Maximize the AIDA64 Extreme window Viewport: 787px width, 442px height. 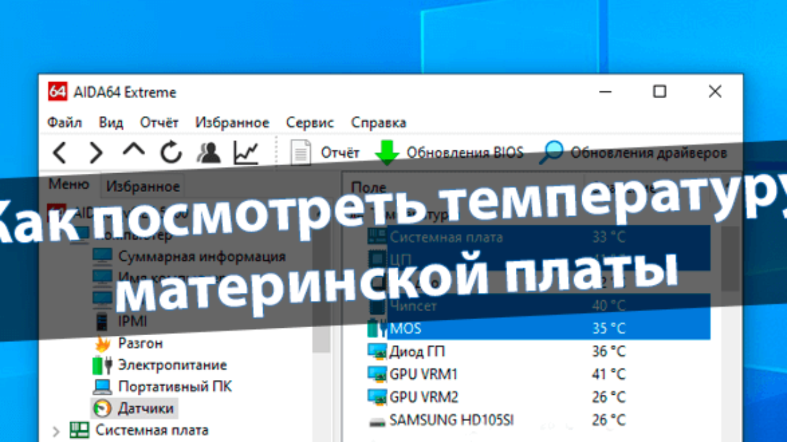tap(660, 92)
